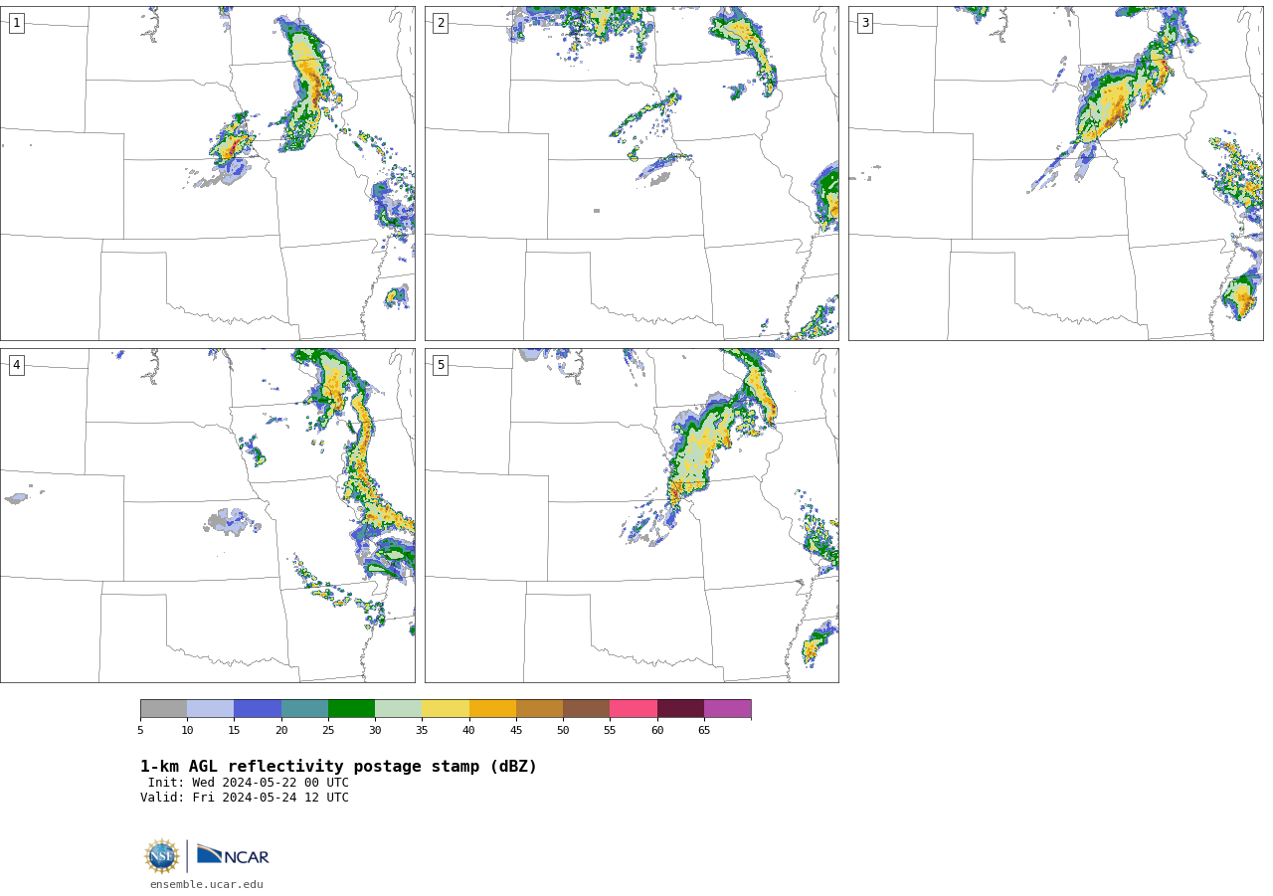
Task: Open ensemble member 3 reflectivity map
Action: click(x=1056, y=173)
